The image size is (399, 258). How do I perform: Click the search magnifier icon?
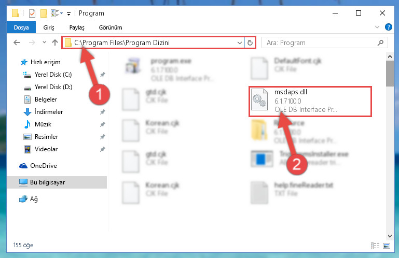coord(380,42)
